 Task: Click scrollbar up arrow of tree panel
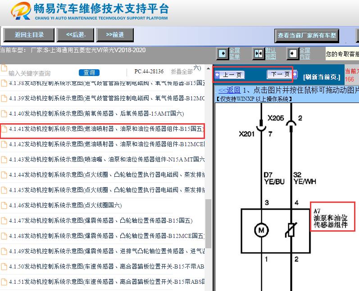pos(208,68)
